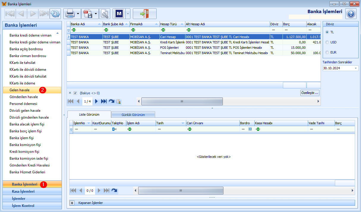Open Gelen havale from the list

32,90
